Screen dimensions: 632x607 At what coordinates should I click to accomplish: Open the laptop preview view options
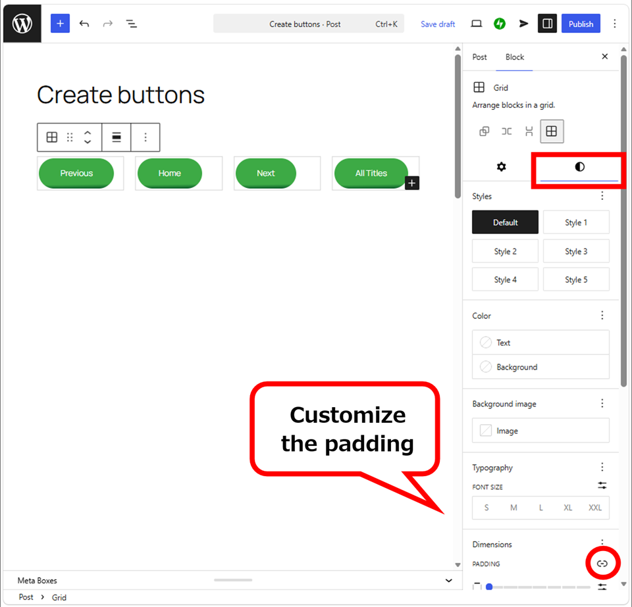pos(477,24)
